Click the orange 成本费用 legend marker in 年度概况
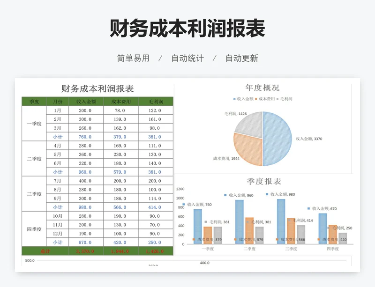The width and height of the screenshot is (375, 287). (256, 99)
